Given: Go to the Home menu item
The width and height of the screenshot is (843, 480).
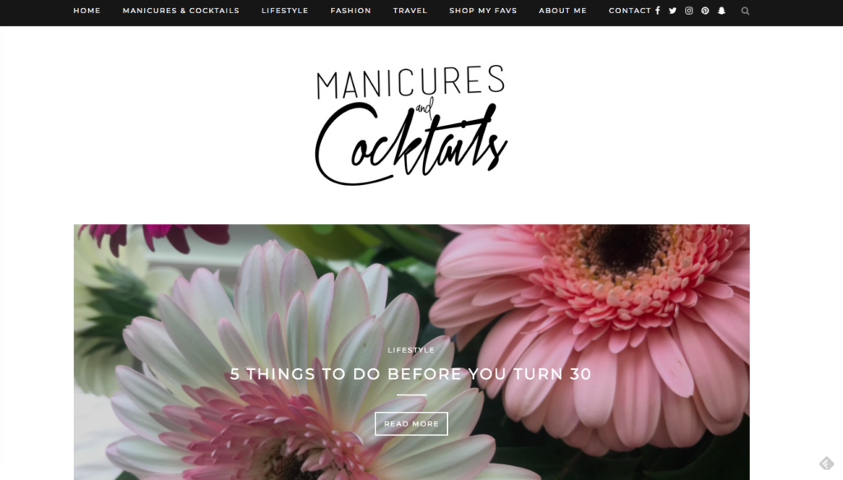Looking at the screenshot, I should [86, 11].
